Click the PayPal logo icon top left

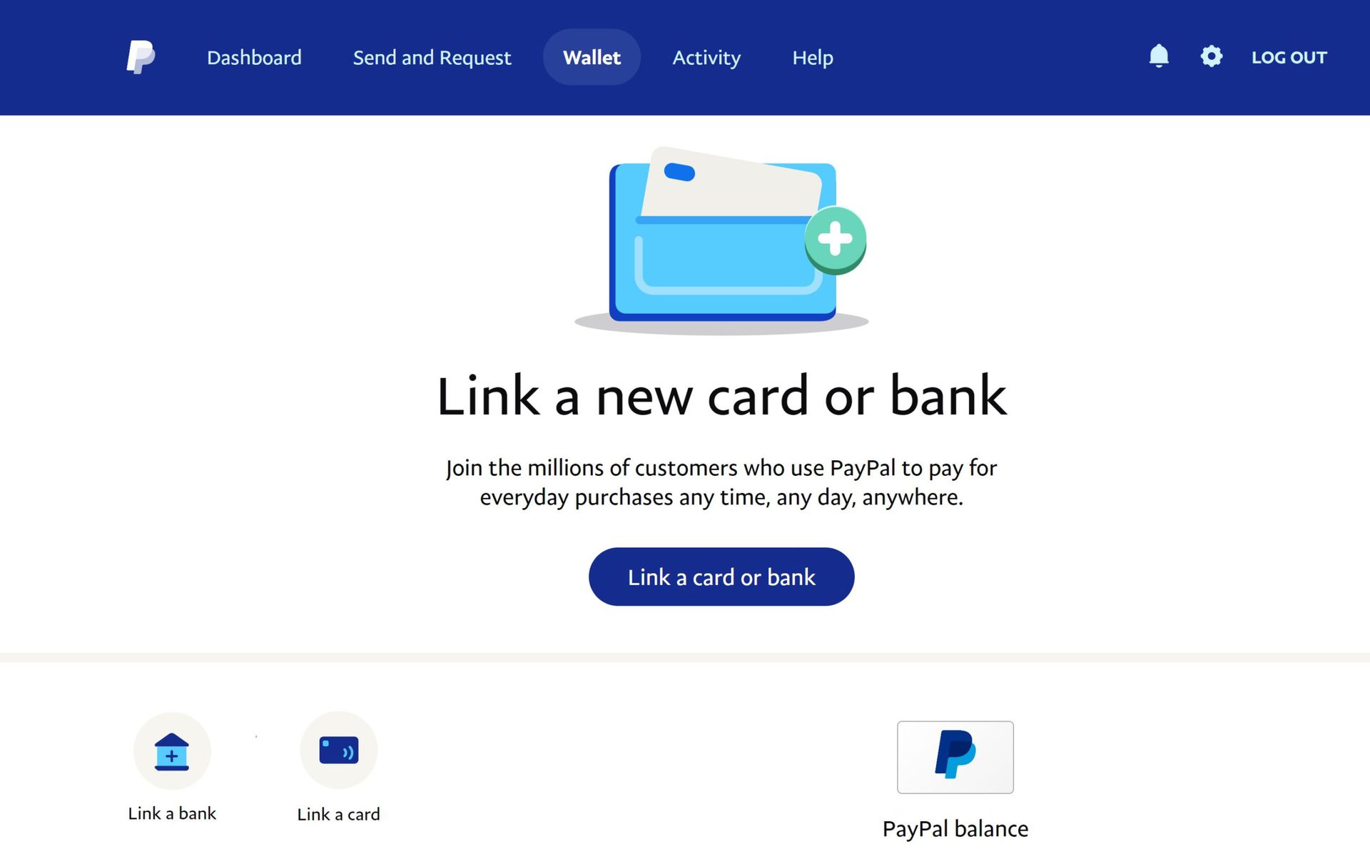[141, 57]
